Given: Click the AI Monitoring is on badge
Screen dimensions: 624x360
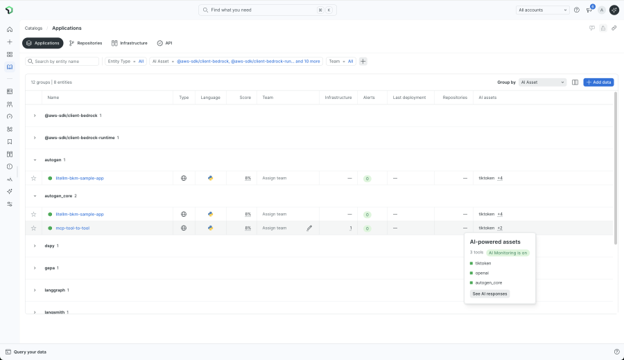Looking at the screenshot, I should (x=508, y=253).
